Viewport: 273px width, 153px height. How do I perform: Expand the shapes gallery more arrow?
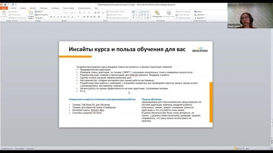150,18
